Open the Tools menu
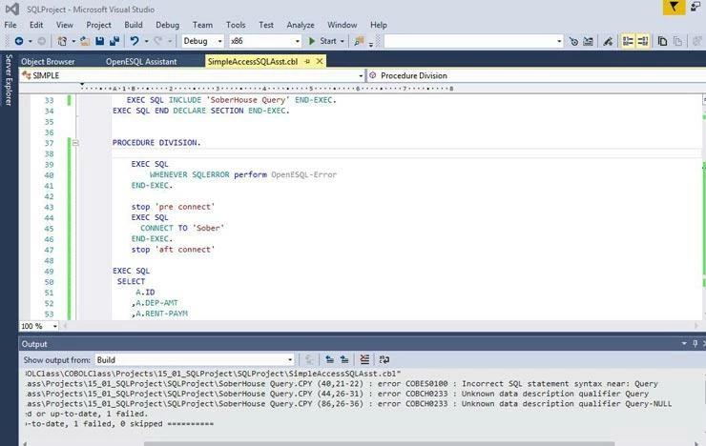The width and height of the screenshot is (706, 446). point(236,25)
